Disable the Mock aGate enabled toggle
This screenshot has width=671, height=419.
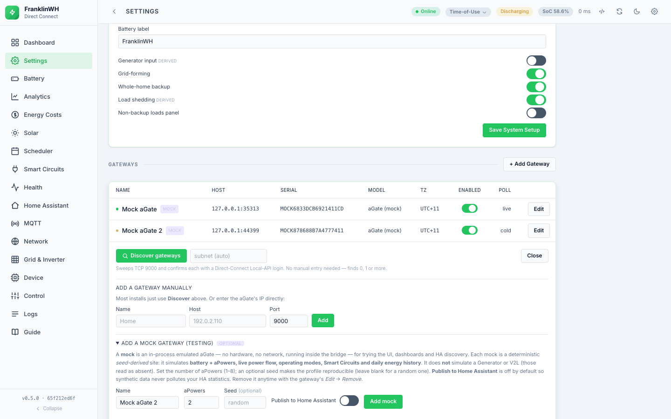coord(469,209)
